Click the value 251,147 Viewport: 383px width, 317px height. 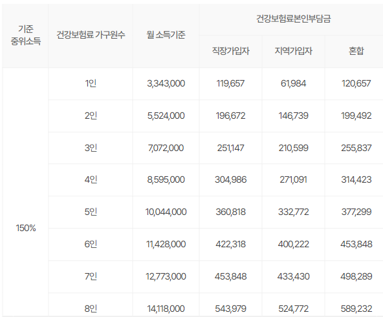pyautogui.click(x=230, y=148)
